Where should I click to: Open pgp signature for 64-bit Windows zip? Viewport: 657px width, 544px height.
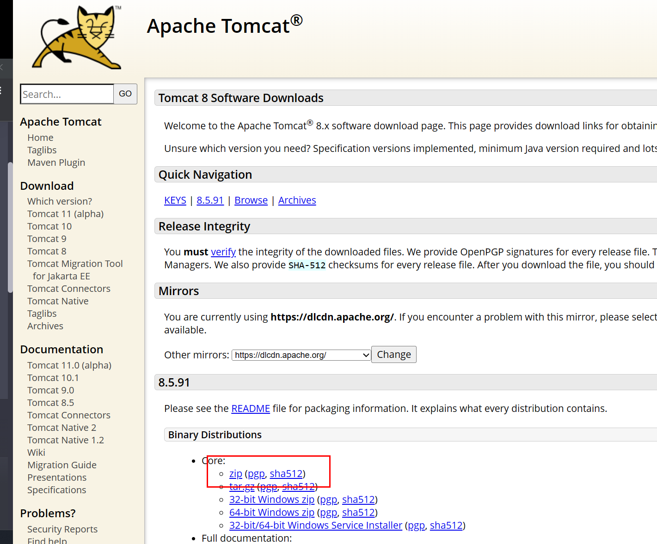[328, 513]
